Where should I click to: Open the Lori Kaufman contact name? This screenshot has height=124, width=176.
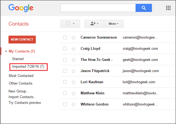point(92,82)
